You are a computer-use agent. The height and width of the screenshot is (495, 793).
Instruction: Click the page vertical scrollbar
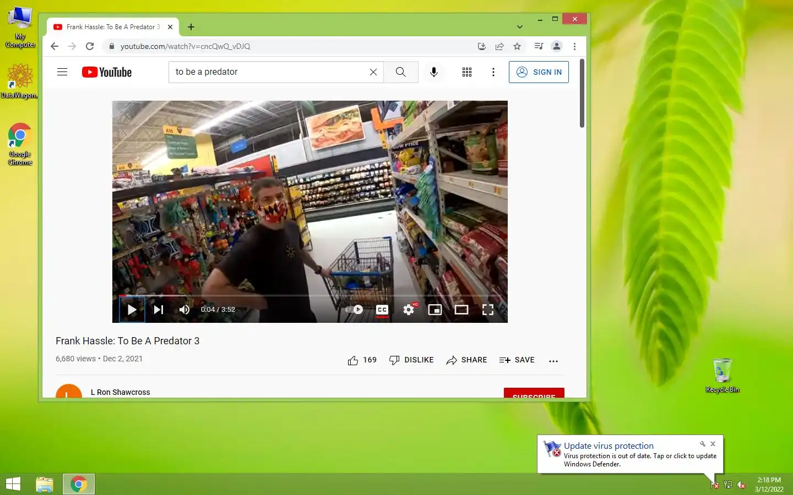pyautogui.click(x=582, y=94)
